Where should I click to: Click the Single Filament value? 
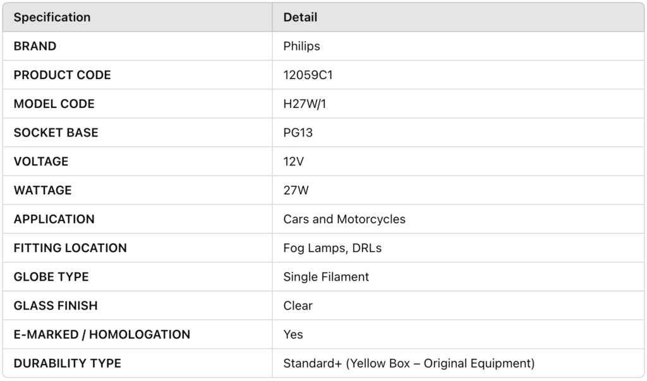(x=326, y=277)
